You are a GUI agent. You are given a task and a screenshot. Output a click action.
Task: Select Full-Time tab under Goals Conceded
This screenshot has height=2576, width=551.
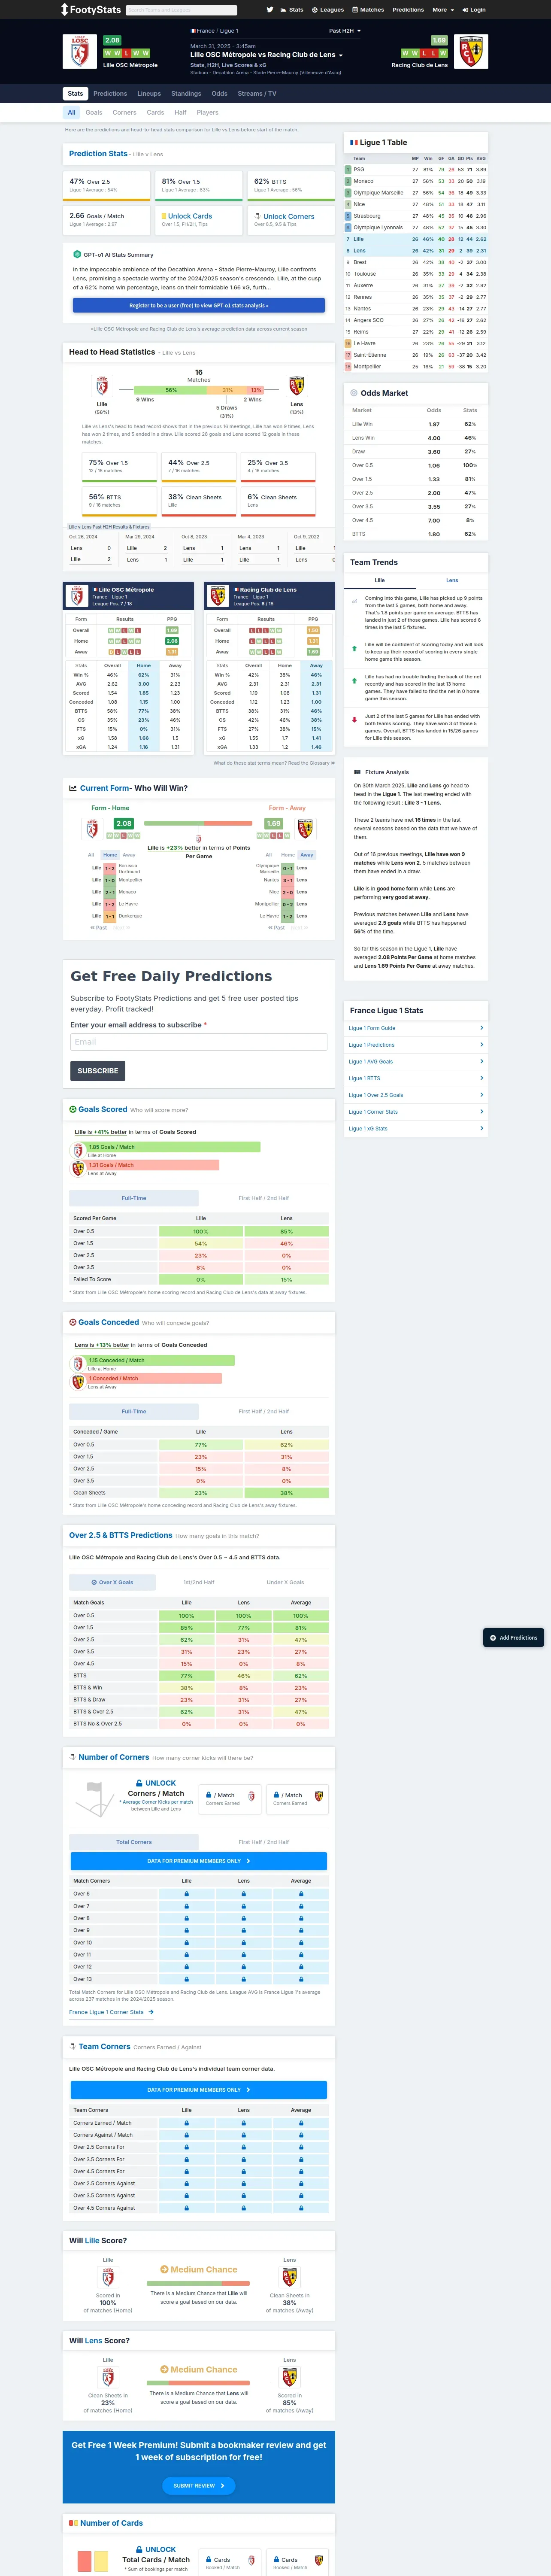(x=134, y=1411)
